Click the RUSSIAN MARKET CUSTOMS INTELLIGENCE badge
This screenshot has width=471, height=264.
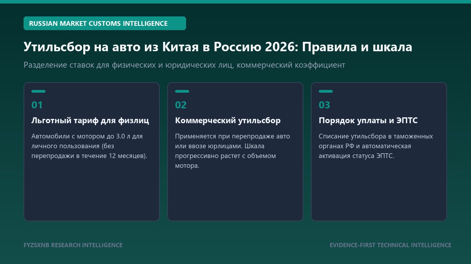point(105,23)
